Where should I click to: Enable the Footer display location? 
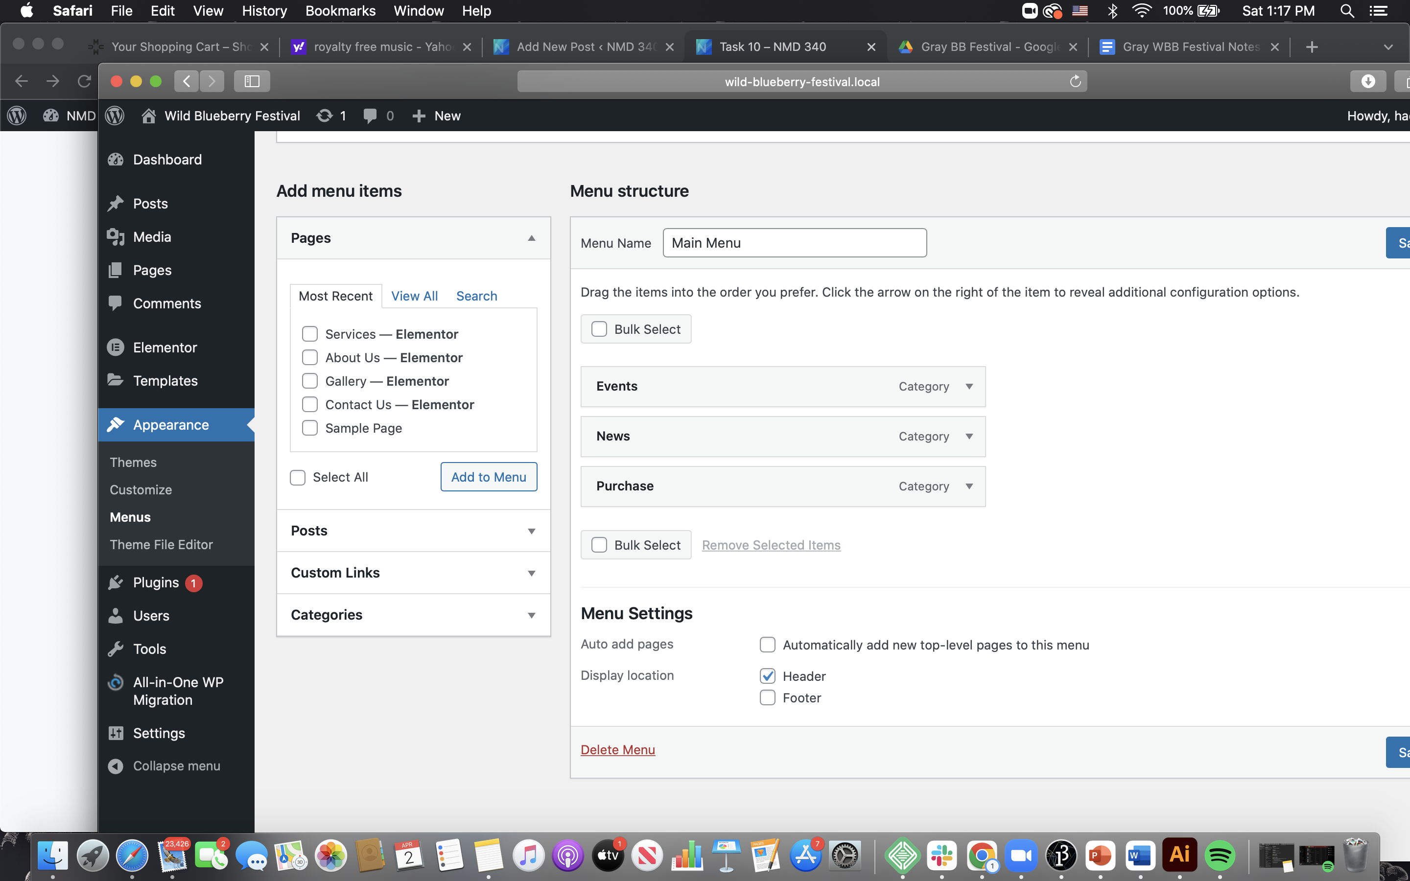tap(767, 697)
